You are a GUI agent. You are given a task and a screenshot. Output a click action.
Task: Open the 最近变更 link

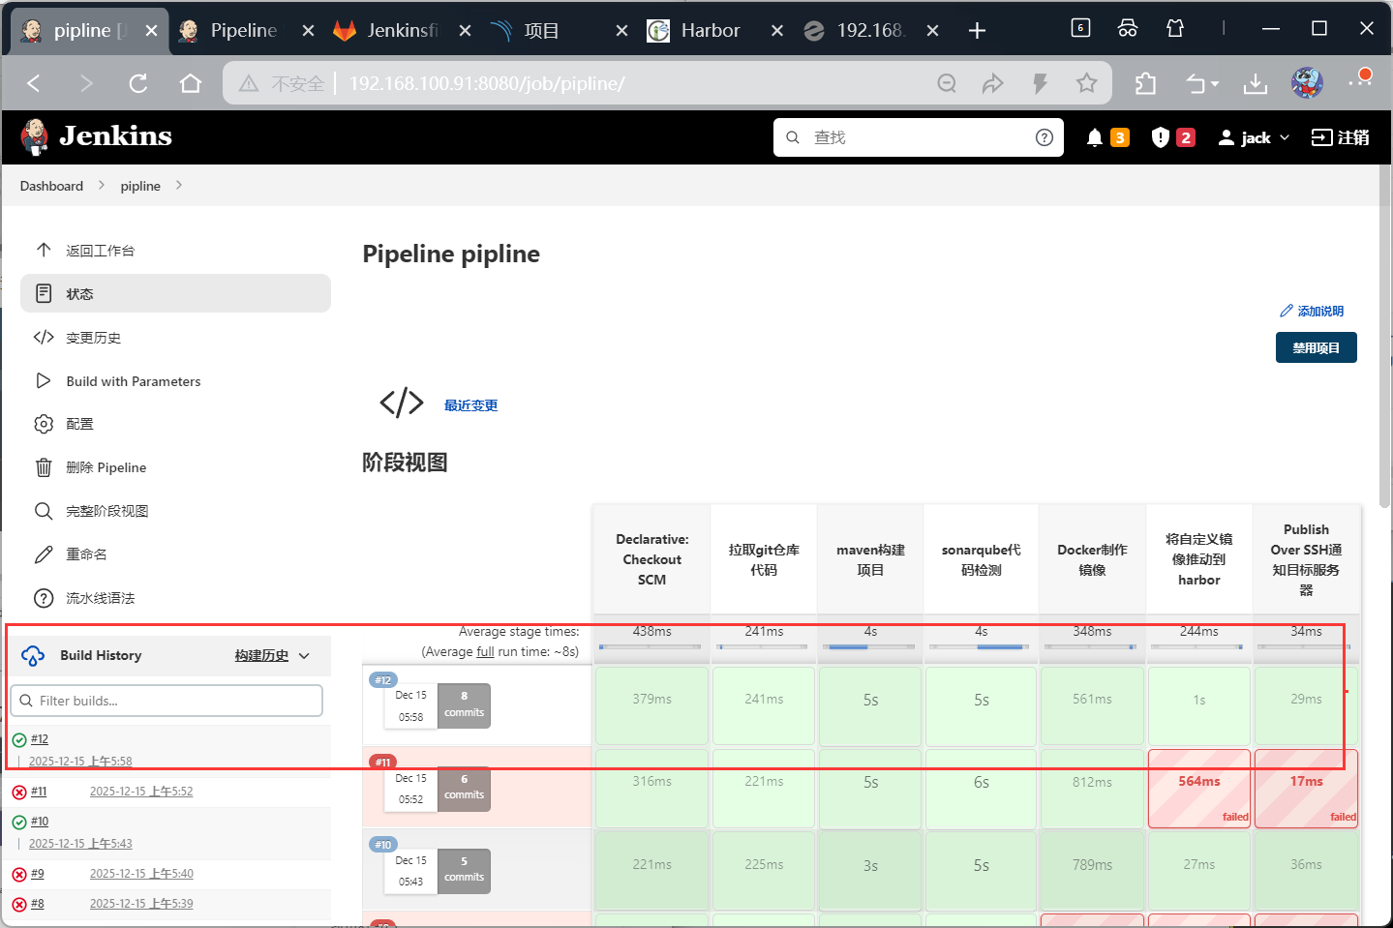[470, 405]
